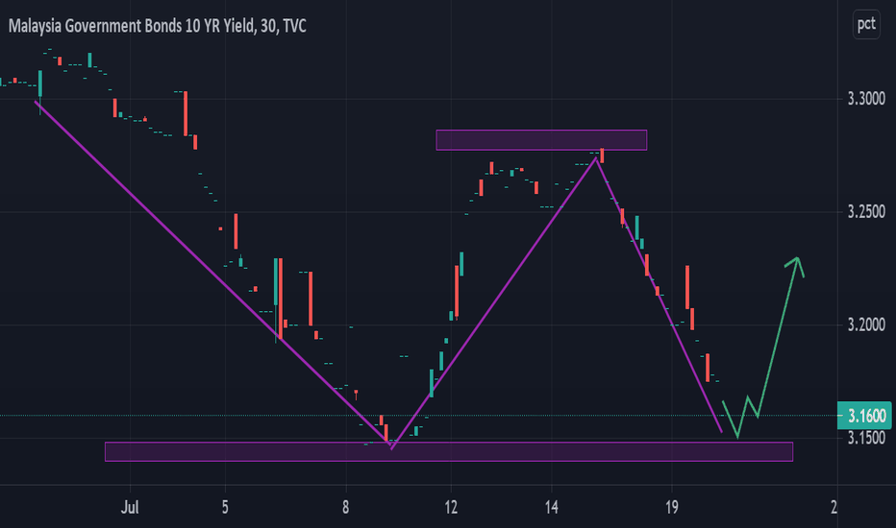Image resolution: width=896 pixels, height=528 pixels.
Task: Click the 3.3000 price axis label
Action: click(866, 99)
